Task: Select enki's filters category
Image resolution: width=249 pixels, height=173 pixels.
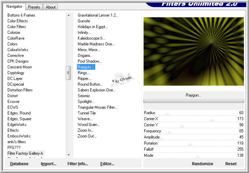Action: [17, 142]
